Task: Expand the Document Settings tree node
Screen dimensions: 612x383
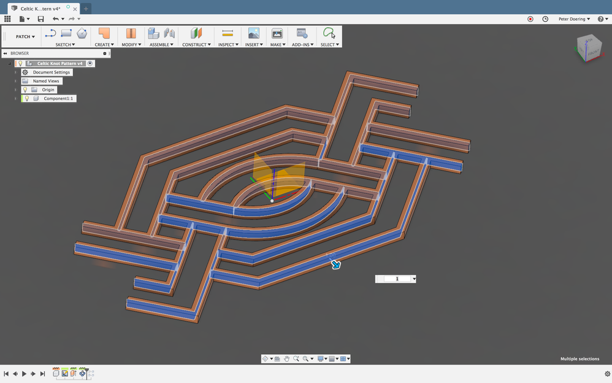Action: click(x=15, y=72)
